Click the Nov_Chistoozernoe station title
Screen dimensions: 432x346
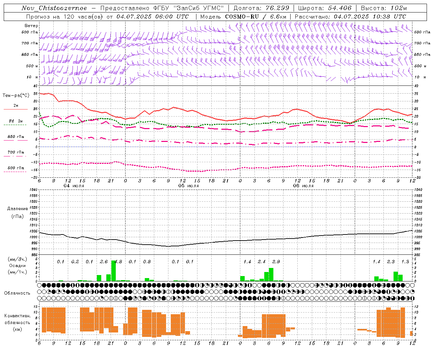pyautogui.click(x=54, y=8)
